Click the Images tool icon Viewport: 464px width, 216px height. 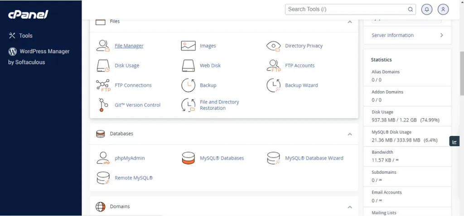188,46
